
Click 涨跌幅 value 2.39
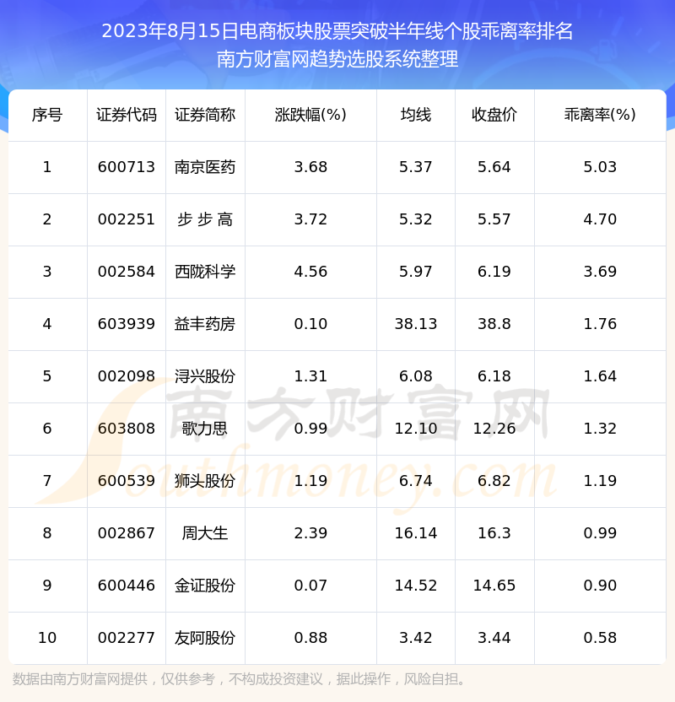tap(310, 533)
